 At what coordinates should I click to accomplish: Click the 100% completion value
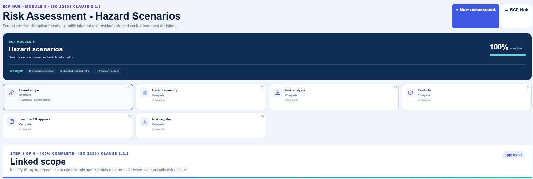coord(499,47)
